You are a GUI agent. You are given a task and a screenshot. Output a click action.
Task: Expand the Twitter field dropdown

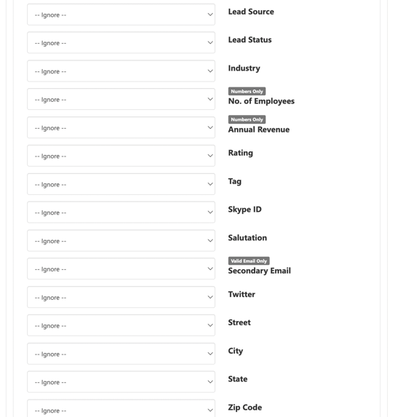point(121,297)
